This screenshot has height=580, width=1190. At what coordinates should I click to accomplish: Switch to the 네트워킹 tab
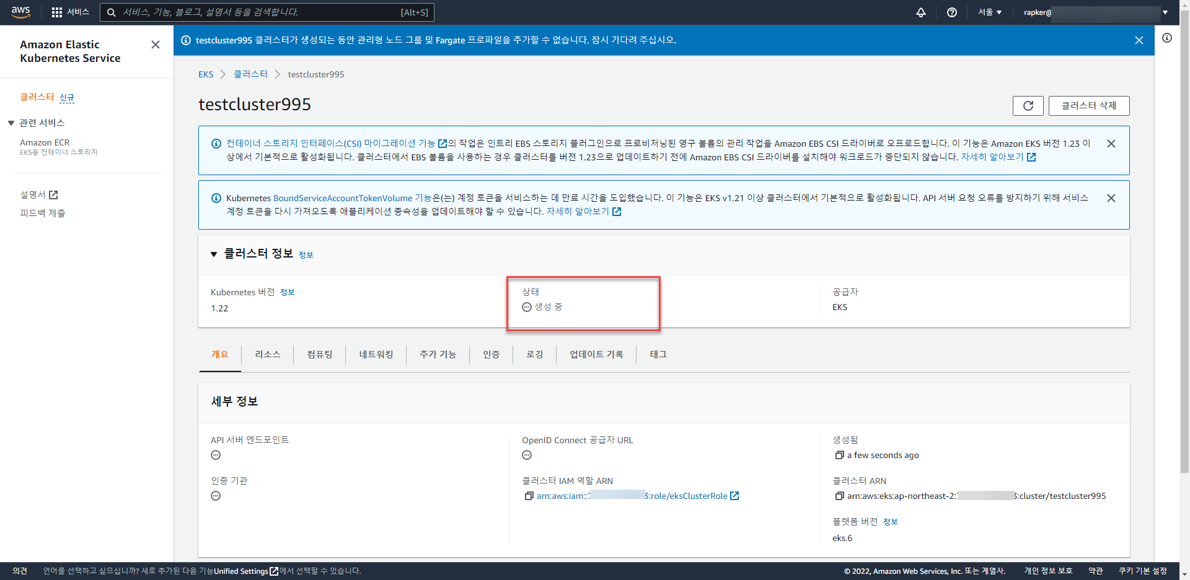click(376, 355)
